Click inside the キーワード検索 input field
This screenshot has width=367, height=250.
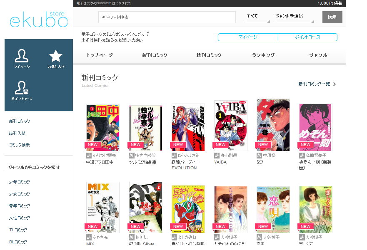(x=167, y=17)
